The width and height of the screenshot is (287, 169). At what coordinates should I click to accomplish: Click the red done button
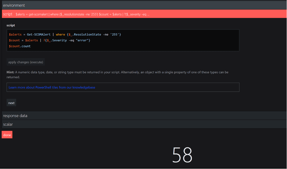pos(7,135)
